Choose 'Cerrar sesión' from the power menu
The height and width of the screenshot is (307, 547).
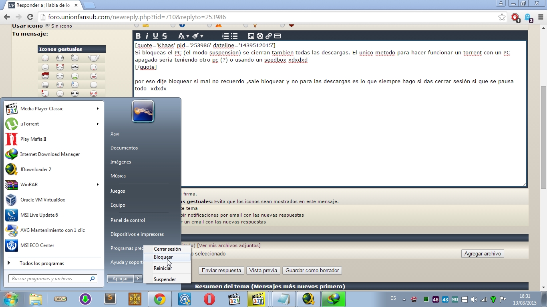[x=167, y=249]
